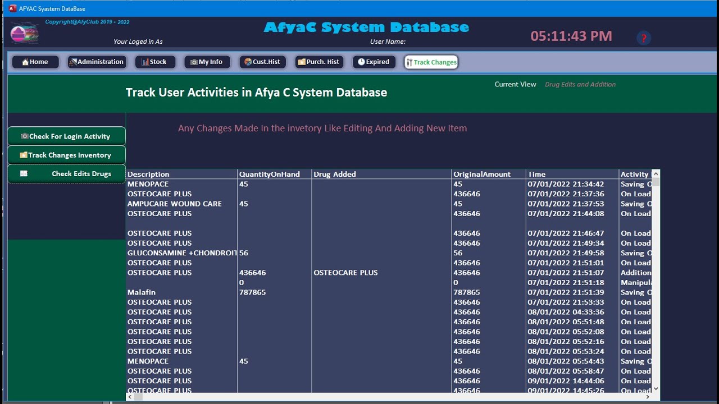The height and width of the screenshot is (404, 719).
Task: Click 787865 in the QuantityOnHand column
Action: 274,292
